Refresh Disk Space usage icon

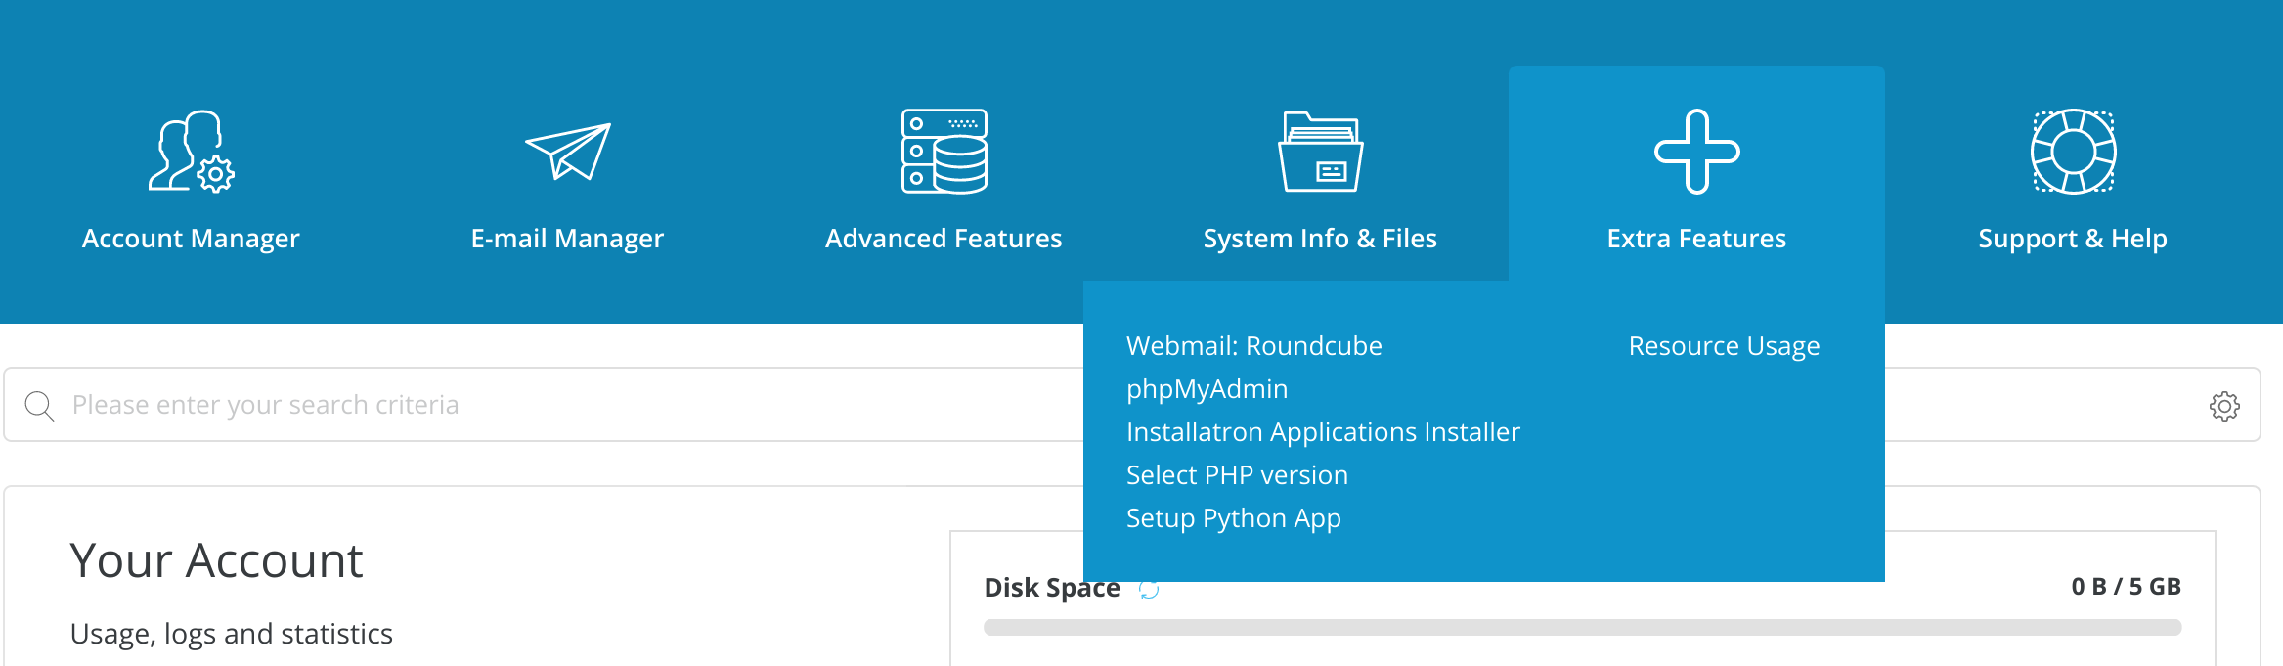tap(1149, 589)
